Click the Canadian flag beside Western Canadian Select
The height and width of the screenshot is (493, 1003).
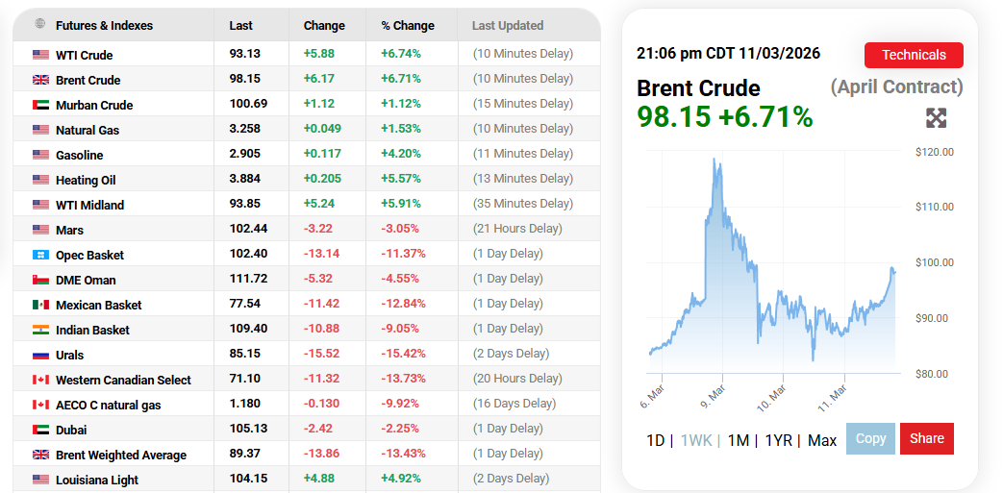pyautogui.click(x=40, y=380)
